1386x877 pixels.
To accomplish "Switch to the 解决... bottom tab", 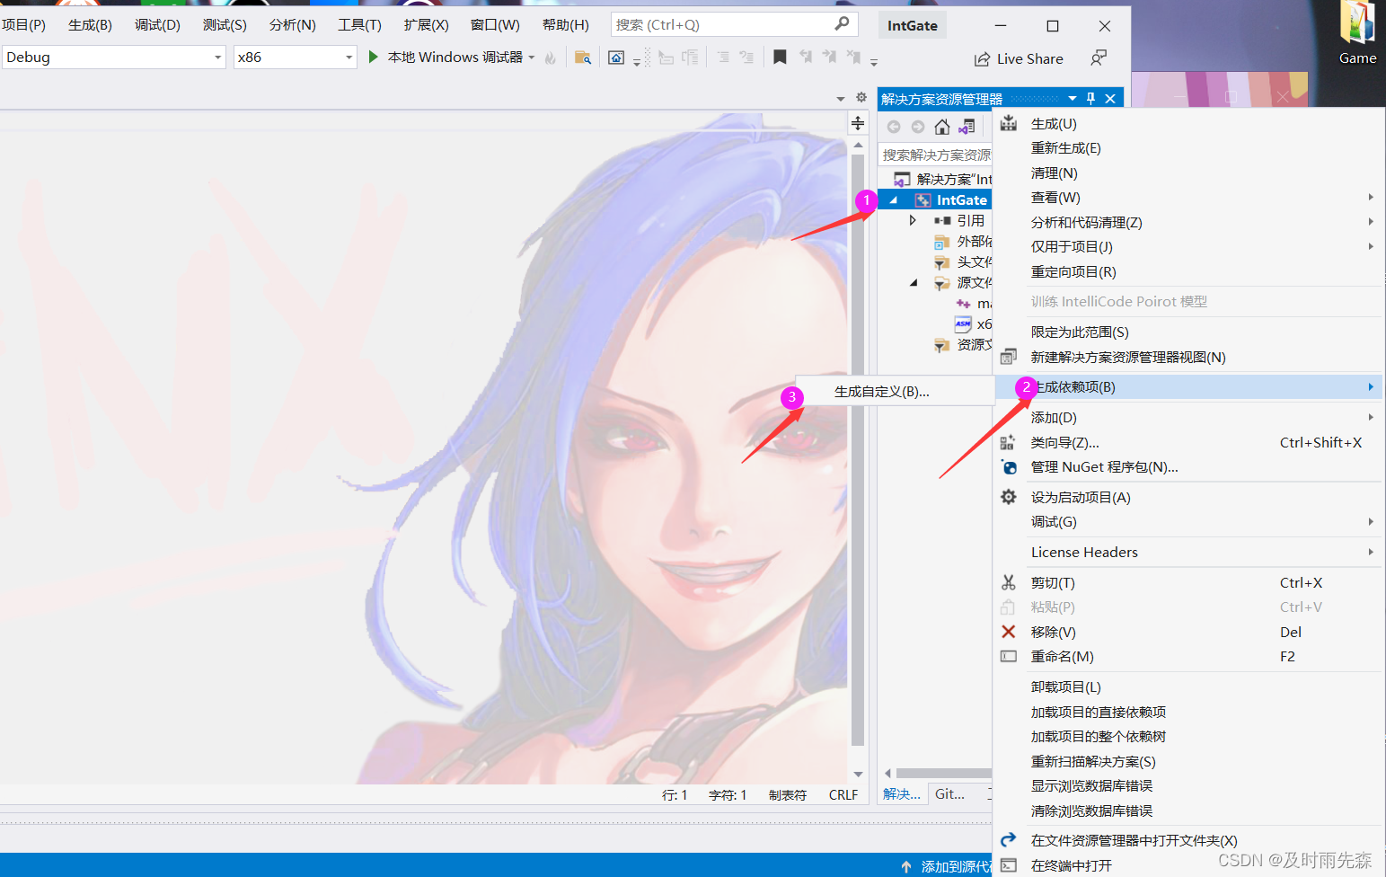I will 901,794.
